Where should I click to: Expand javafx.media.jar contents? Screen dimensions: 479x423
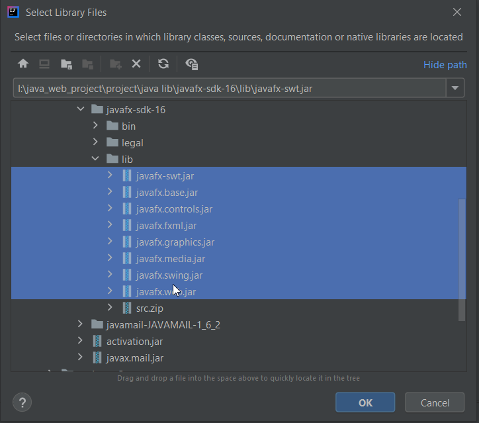tap(110, 258)
